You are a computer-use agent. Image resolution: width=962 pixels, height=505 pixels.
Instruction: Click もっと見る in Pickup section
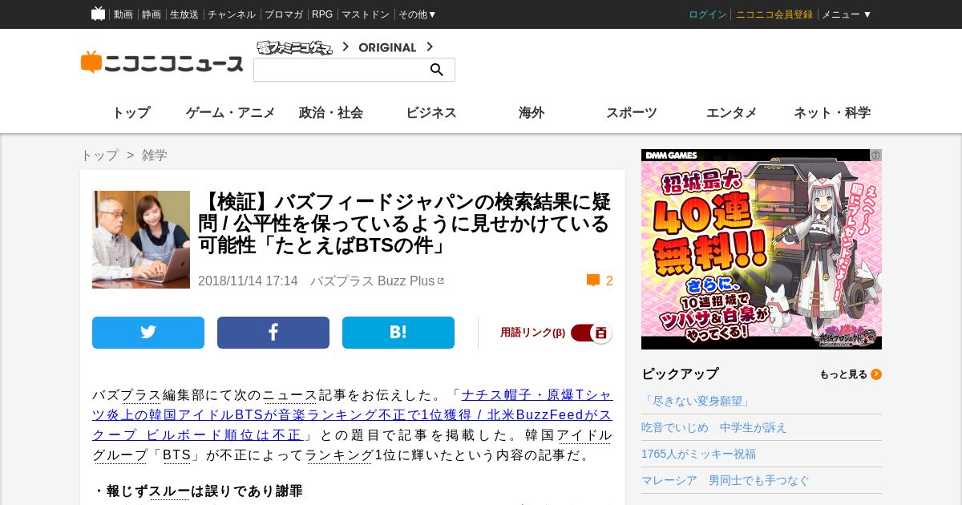click(843, 374)
